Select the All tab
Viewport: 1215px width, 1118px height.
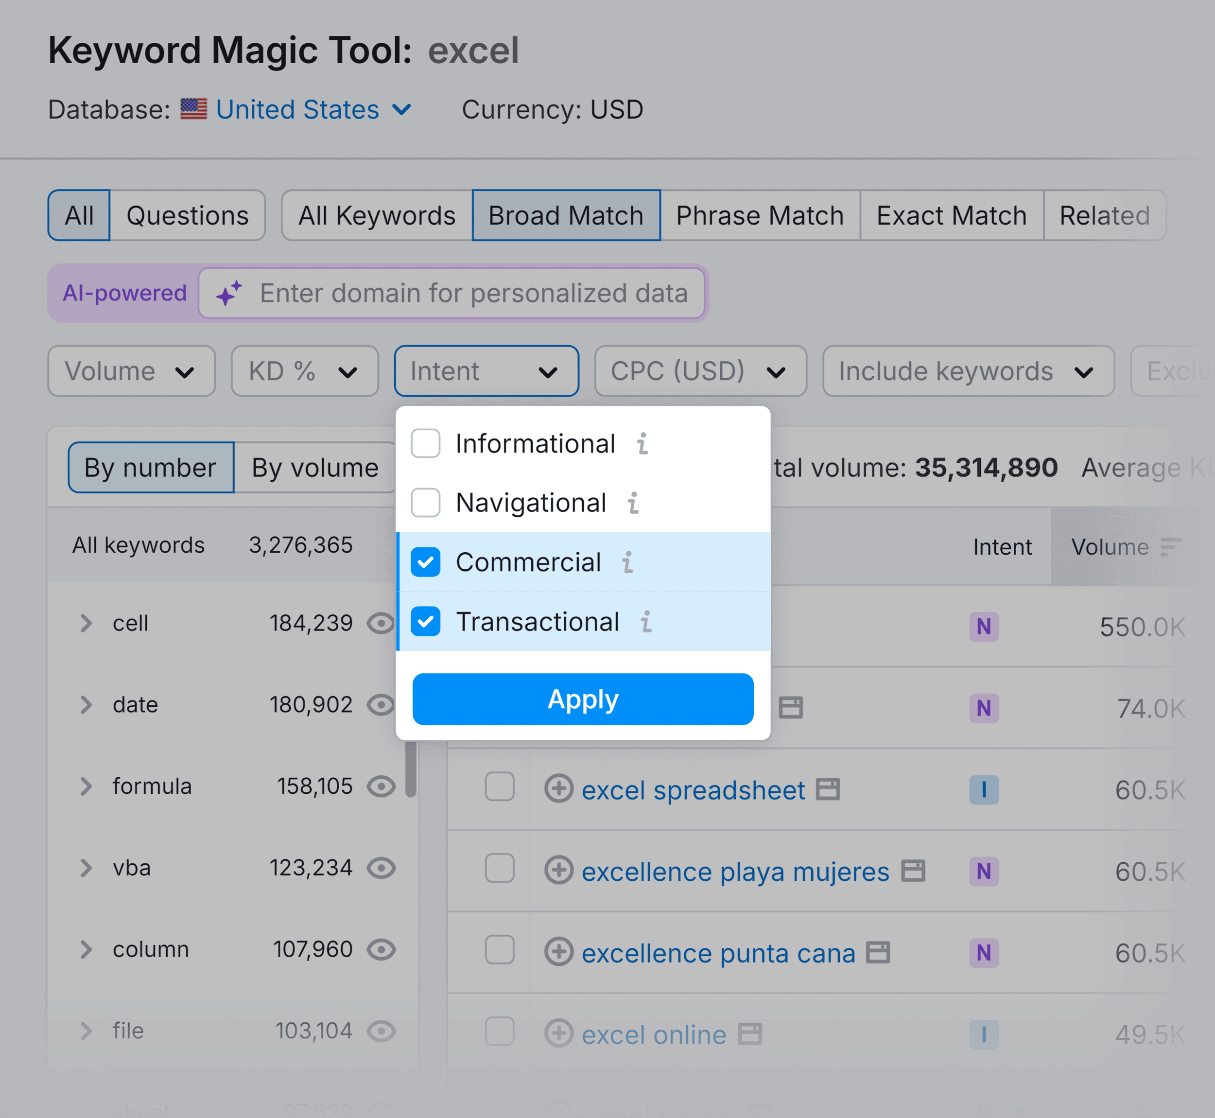(x=79, y=215)
